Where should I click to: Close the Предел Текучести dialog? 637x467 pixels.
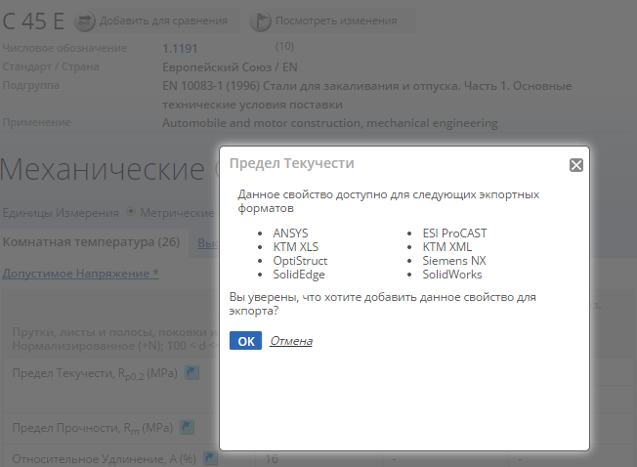point(576,165)
